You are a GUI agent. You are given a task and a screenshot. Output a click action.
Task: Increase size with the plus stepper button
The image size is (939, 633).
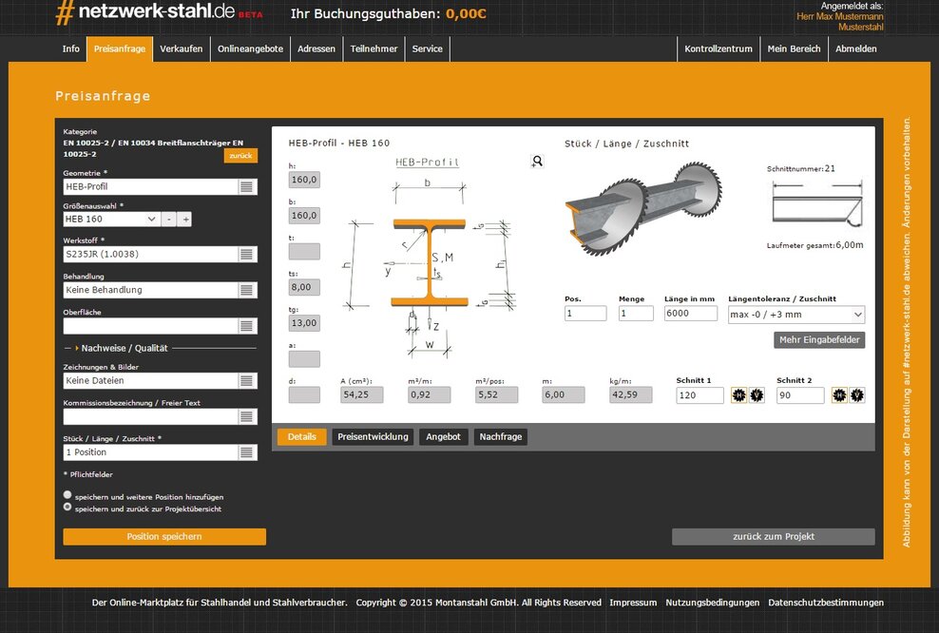pos(185,220)
